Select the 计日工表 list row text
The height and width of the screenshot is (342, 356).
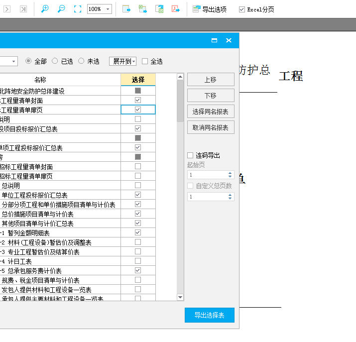coord(19,261)
